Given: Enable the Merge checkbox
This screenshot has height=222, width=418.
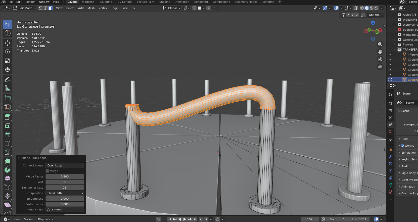Looking at the screenshot, I should [47, 171].
